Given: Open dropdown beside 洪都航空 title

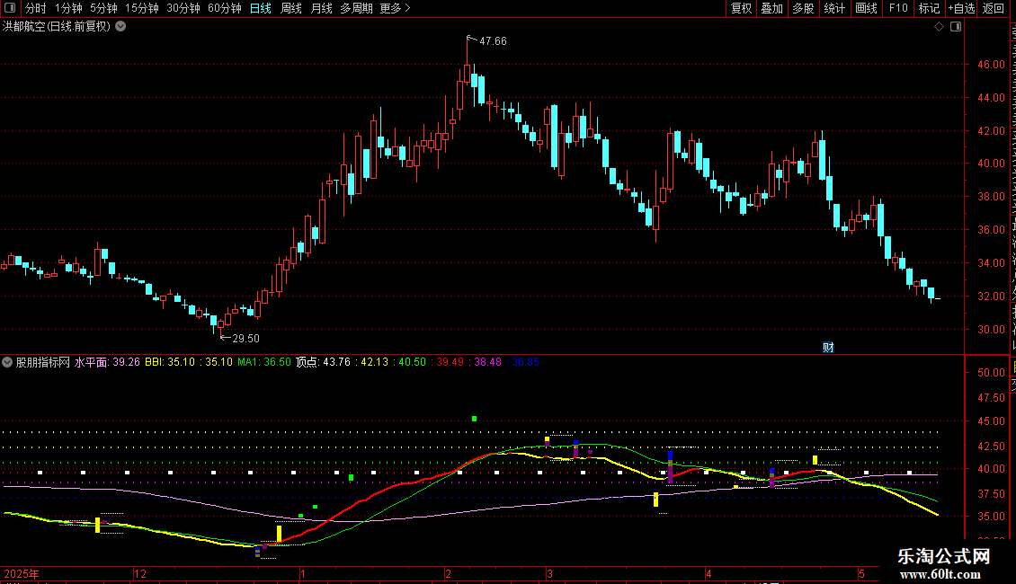Looking at the screenshot, I should [120, 27].
